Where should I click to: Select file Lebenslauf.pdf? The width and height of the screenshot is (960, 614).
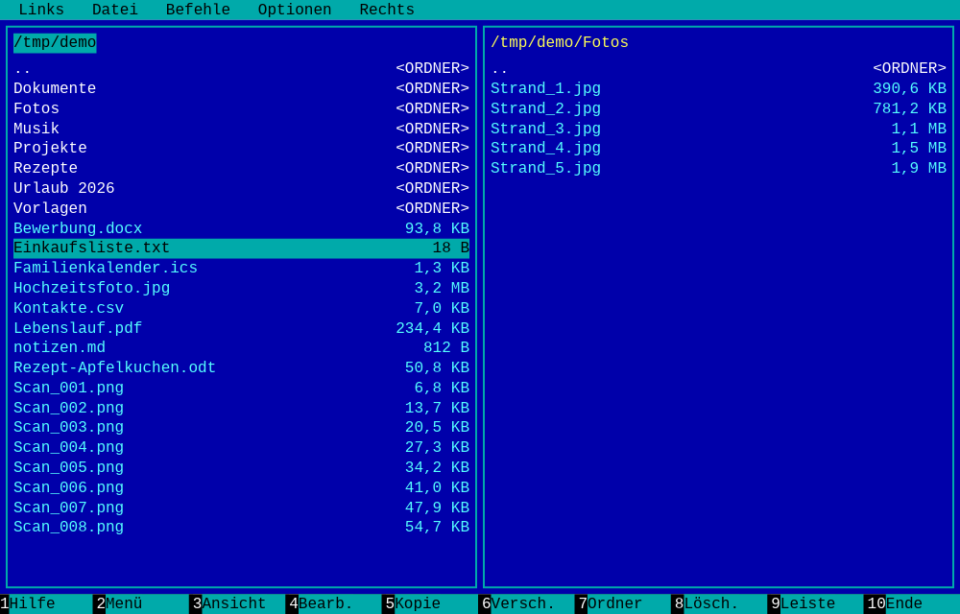pos(241,328)
